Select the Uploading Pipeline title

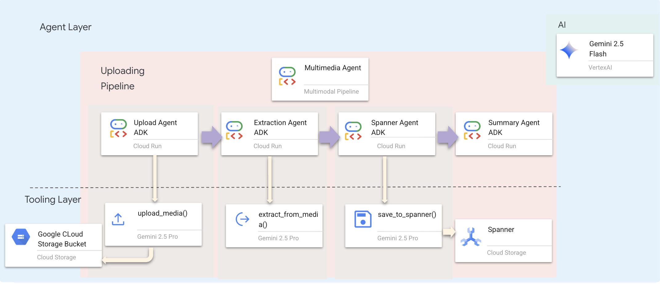(x=123, y=78)
